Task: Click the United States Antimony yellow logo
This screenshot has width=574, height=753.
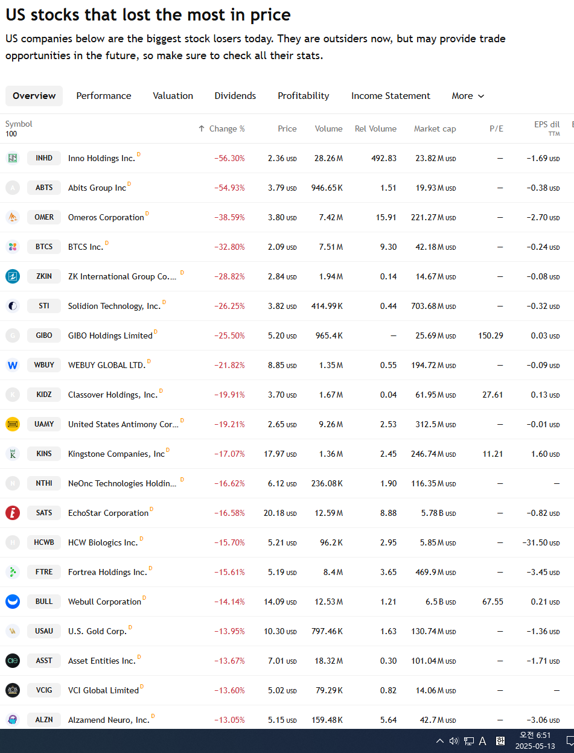Action: point(13,424)
